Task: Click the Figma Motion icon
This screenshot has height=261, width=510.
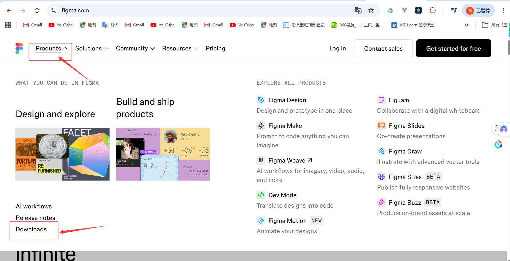Action: (261, 221)
